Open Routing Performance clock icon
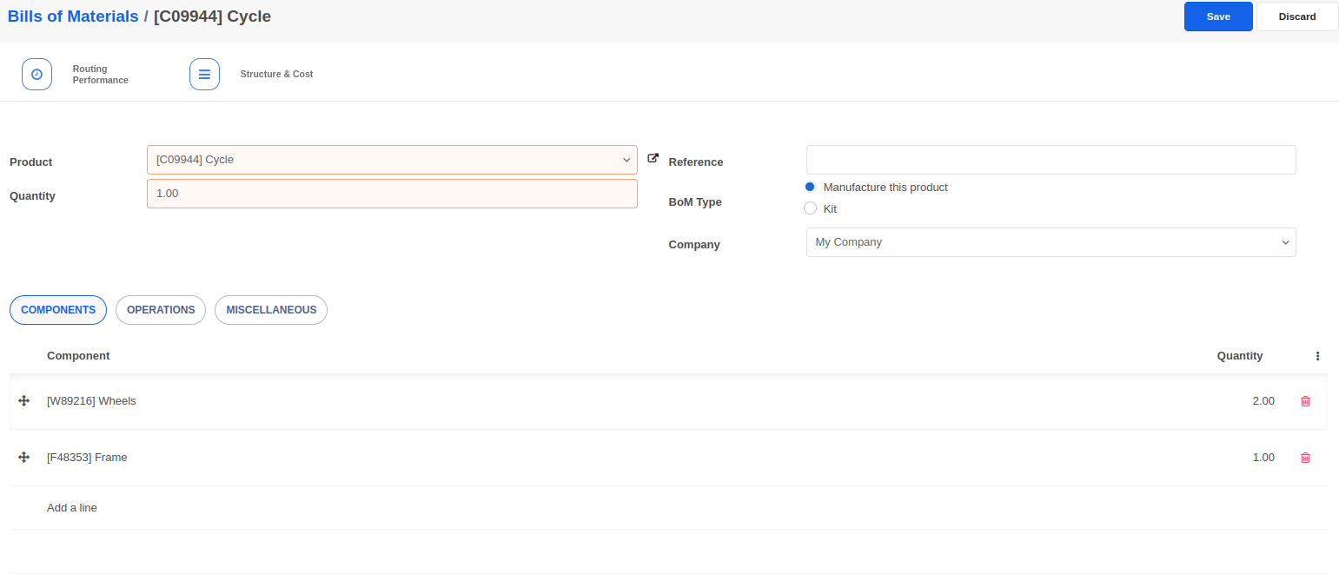This screenshot has height=574, width=1339. pos(36,75)
